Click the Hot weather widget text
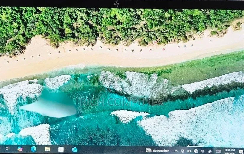Viewport: 244px width, 154px height. (x=161, y=150)
